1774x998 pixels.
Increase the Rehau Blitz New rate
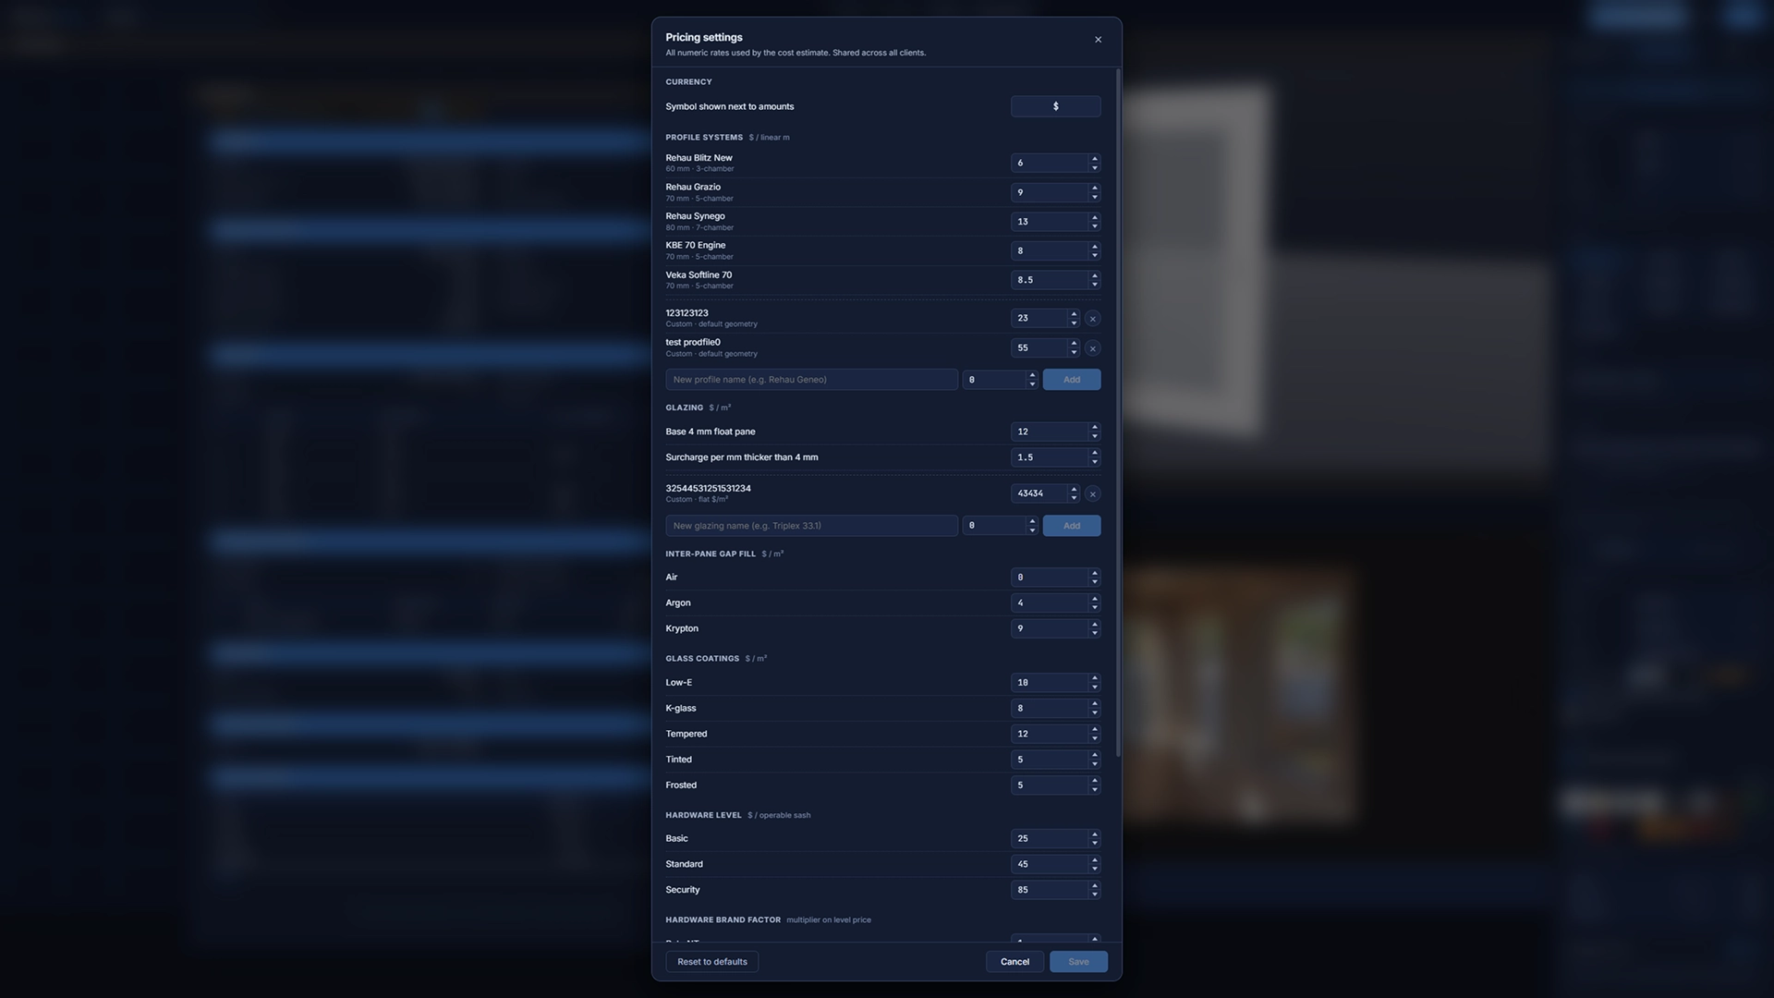tap(1095, 159)
